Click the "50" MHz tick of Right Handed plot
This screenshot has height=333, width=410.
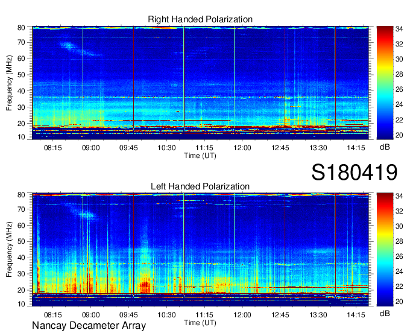(22, 75)
